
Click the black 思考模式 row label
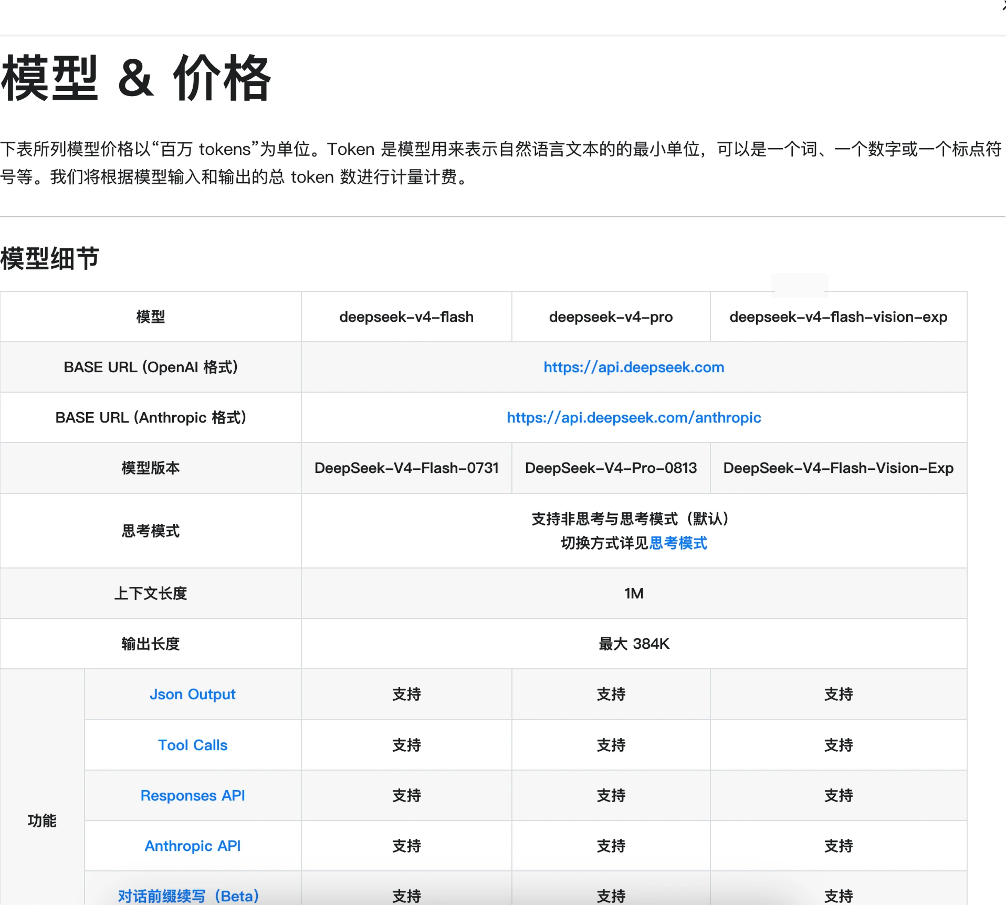coord(151,531)
